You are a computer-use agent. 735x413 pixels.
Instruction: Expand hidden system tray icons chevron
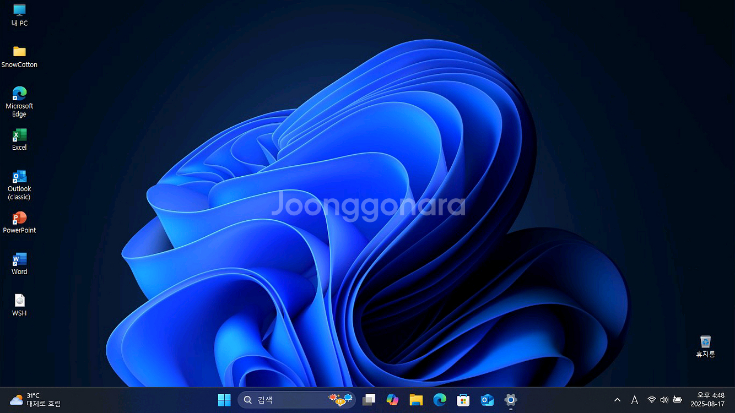click(x=617, y=400)
